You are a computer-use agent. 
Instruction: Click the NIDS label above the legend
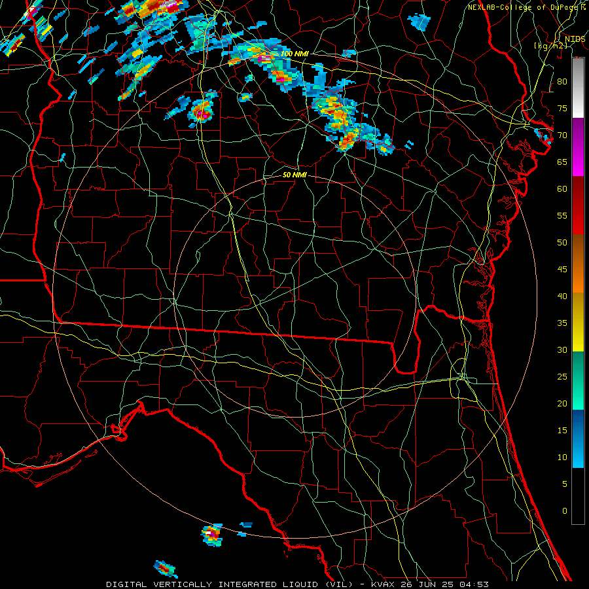[575, 39]
